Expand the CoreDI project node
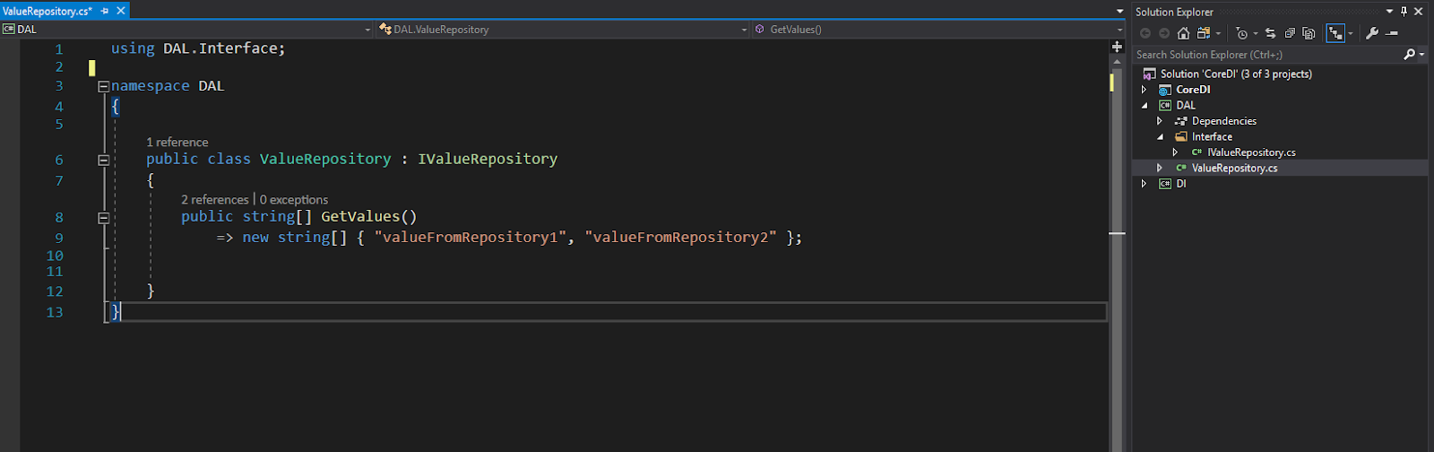The image size is (1434, 452). coord(1145,90)
